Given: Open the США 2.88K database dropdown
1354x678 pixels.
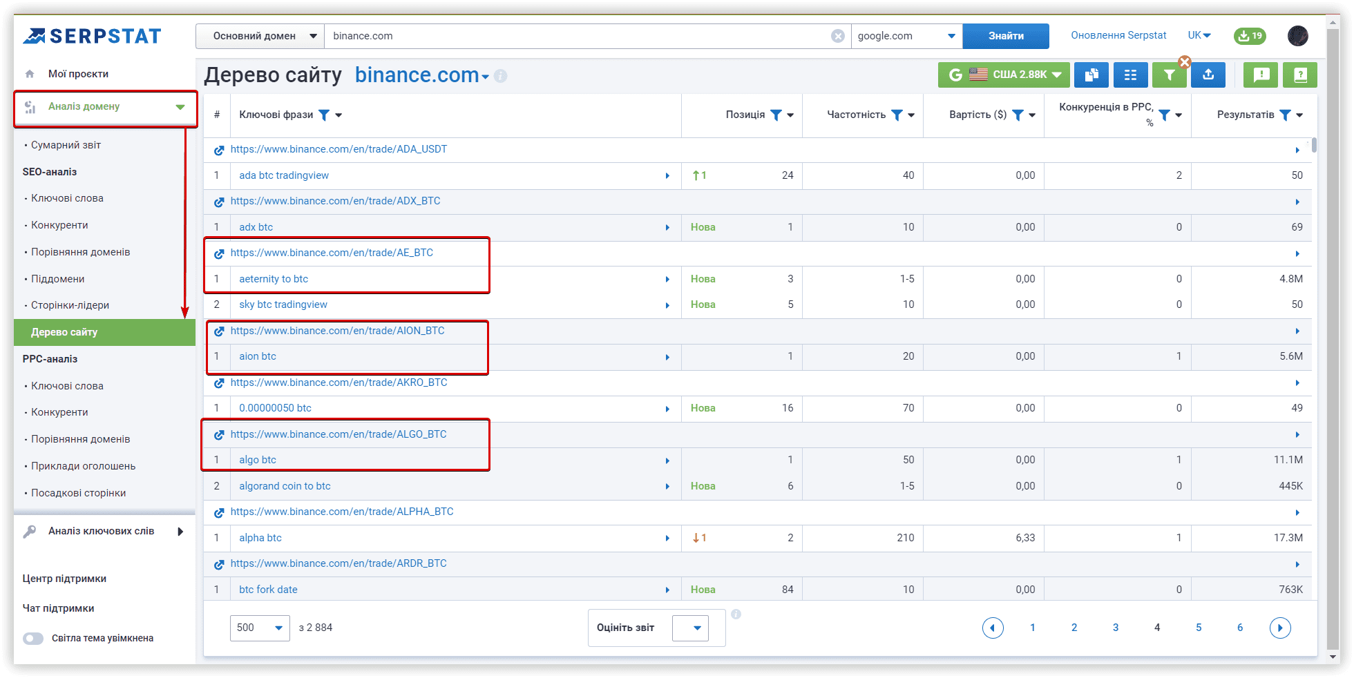Looking at the screenshot, I should click(x=1004, y=75).
